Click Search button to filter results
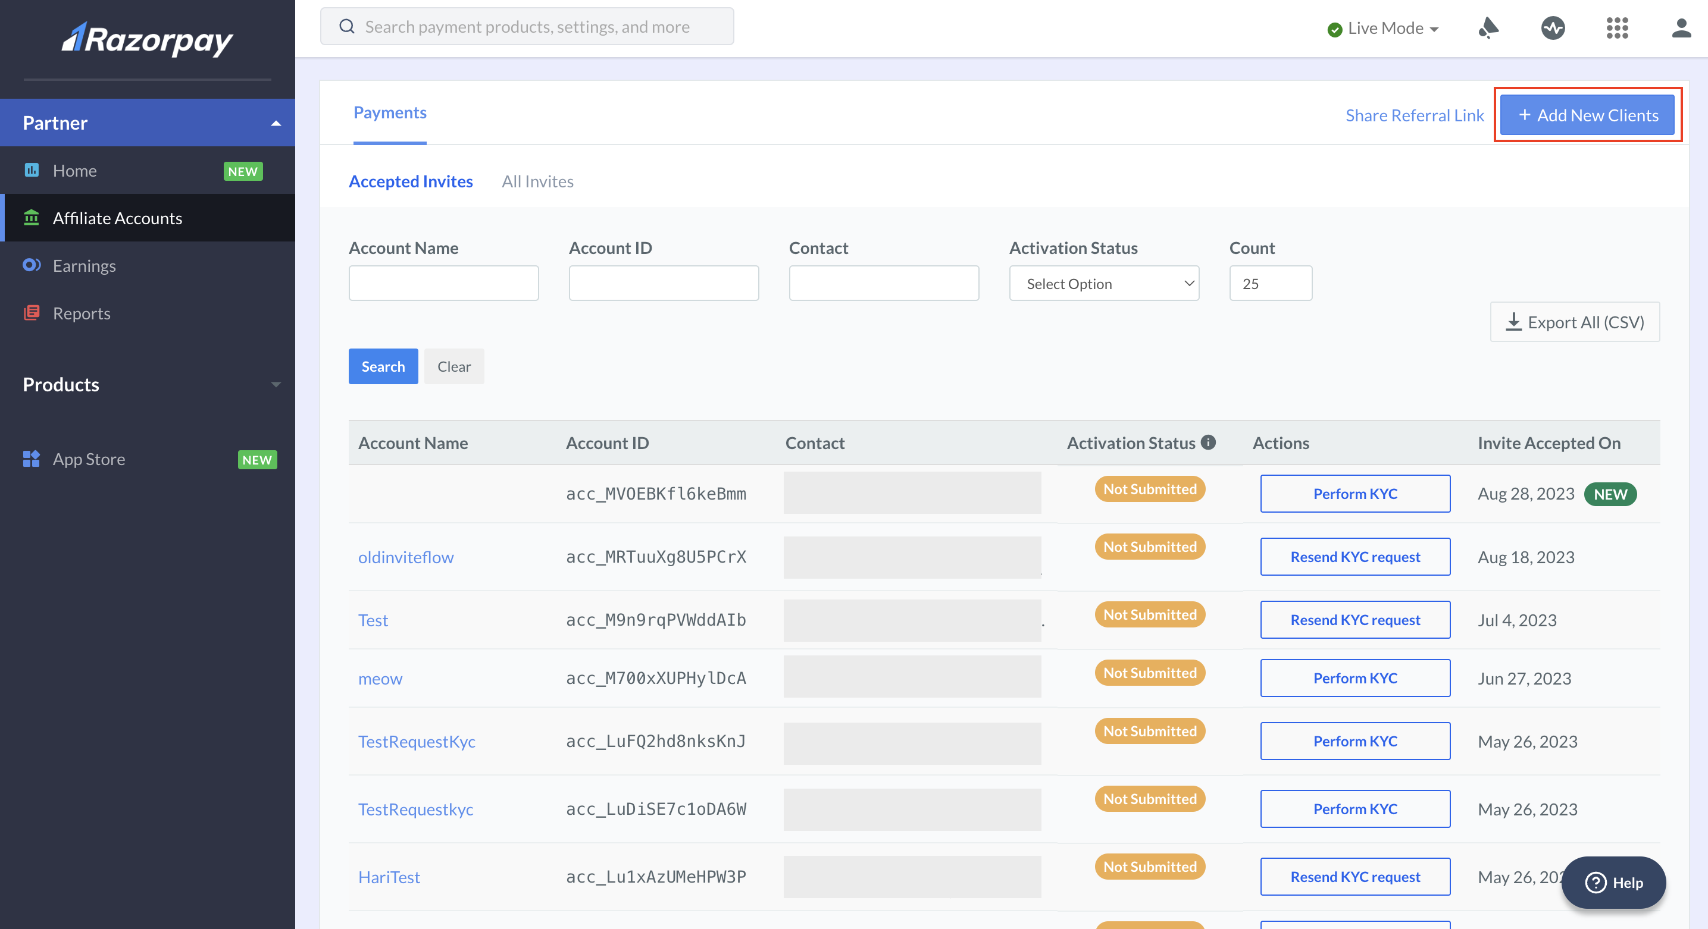This screenshot has height=929, width=1708. tap(383, 366)
